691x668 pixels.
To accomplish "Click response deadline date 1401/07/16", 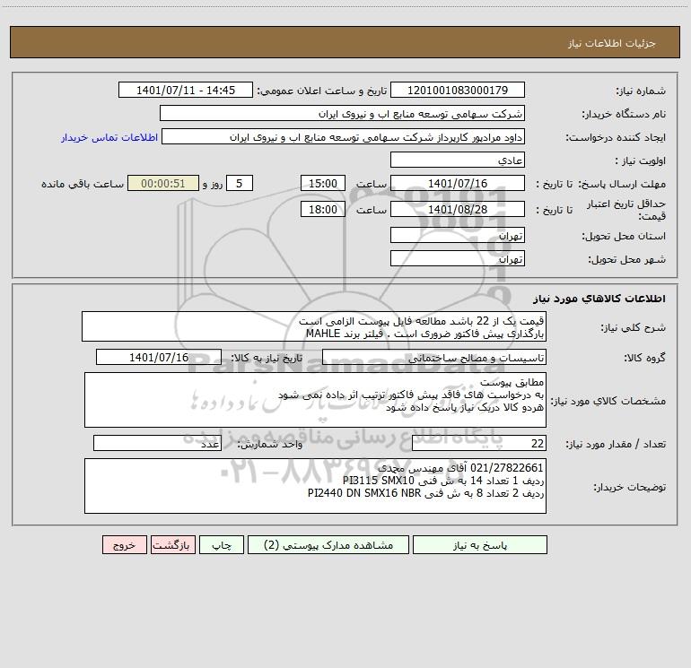I will point(458,183).
